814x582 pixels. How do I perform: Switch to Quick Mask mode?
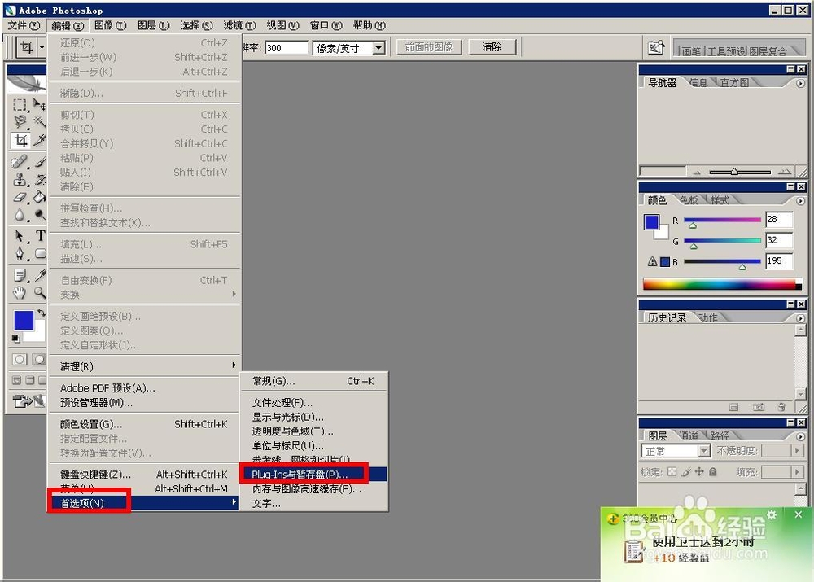(x=39, y=359)
